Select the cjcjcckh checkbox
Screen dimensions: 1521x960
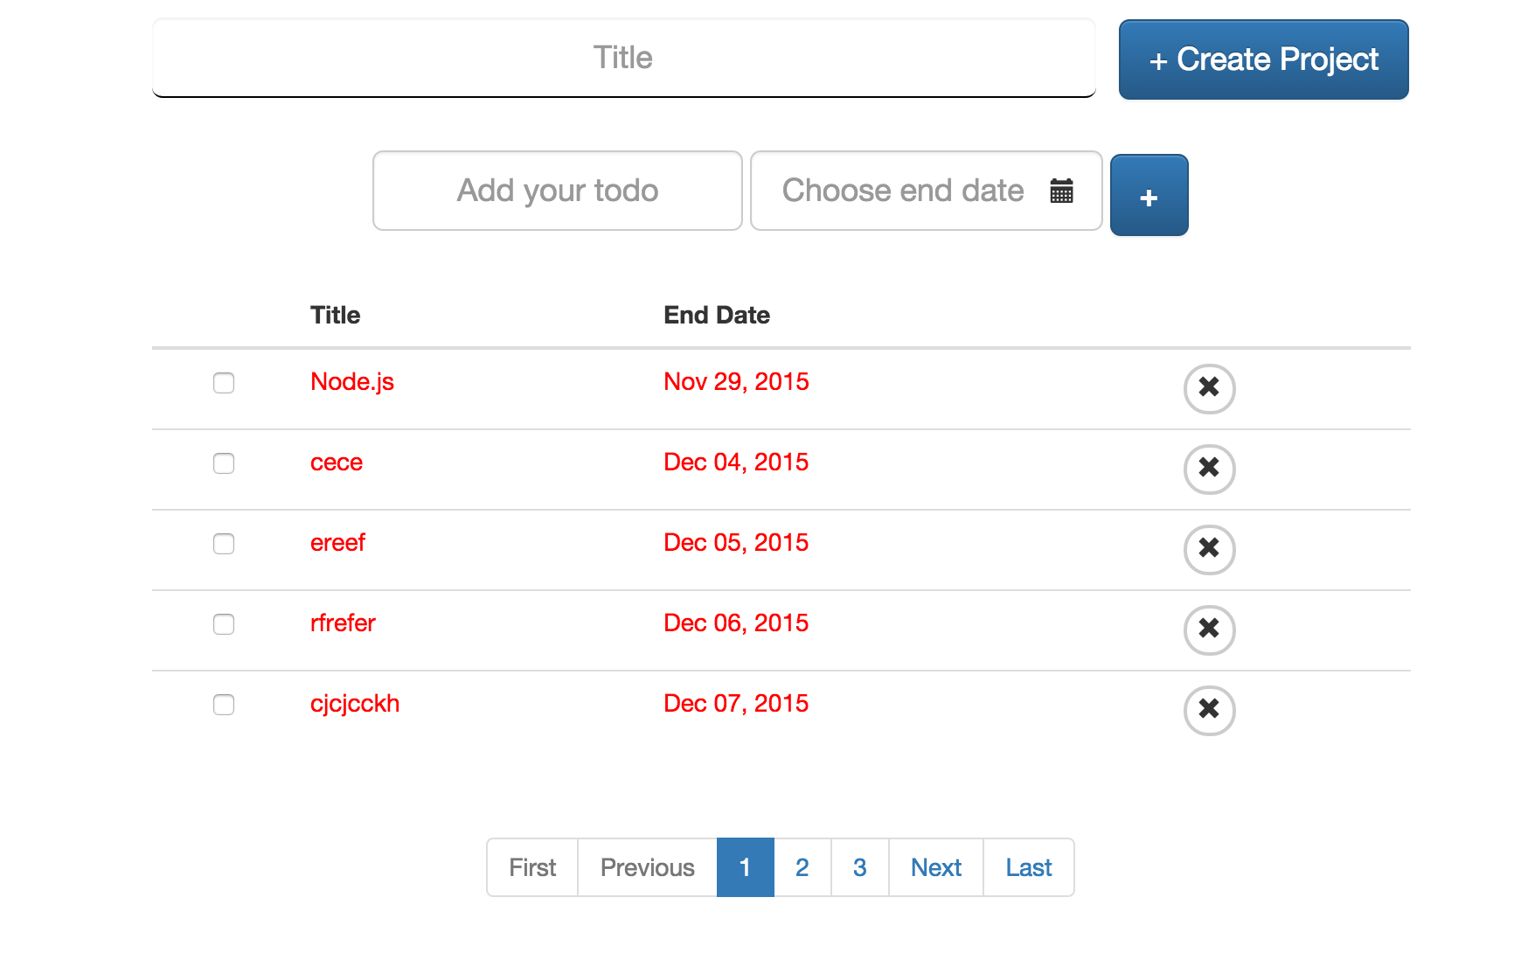224,705
